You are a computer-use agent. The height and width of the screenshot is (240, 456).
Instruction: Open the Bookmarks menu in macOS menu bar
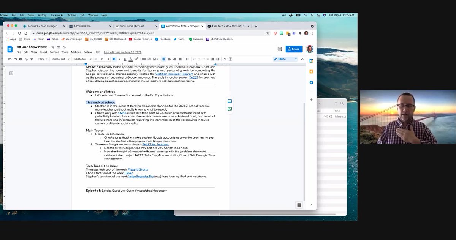tap(58, 15)
